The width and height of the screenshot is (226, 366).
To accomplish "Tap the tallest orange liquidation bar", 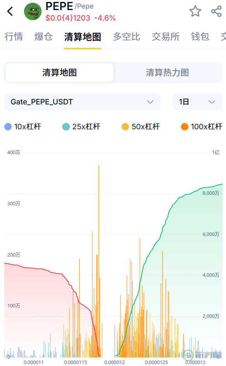I will click(99, 261).
